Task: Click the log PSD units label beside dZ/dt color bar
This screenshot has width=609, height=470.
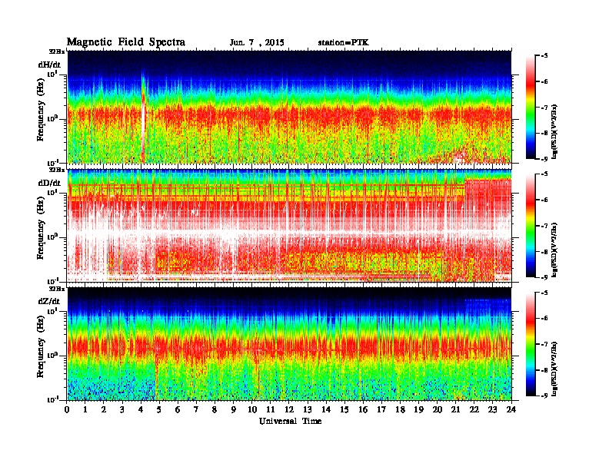Action: [555, 369]
